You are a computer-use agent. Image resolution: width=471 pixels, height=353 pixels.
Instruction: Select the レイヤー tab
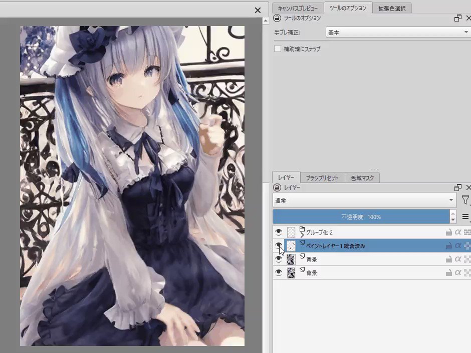286,177
